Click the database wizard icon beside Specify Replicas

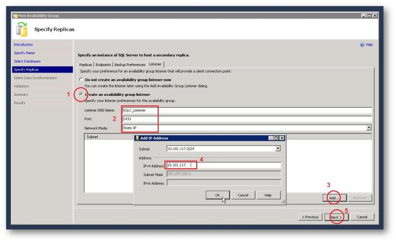22,29
